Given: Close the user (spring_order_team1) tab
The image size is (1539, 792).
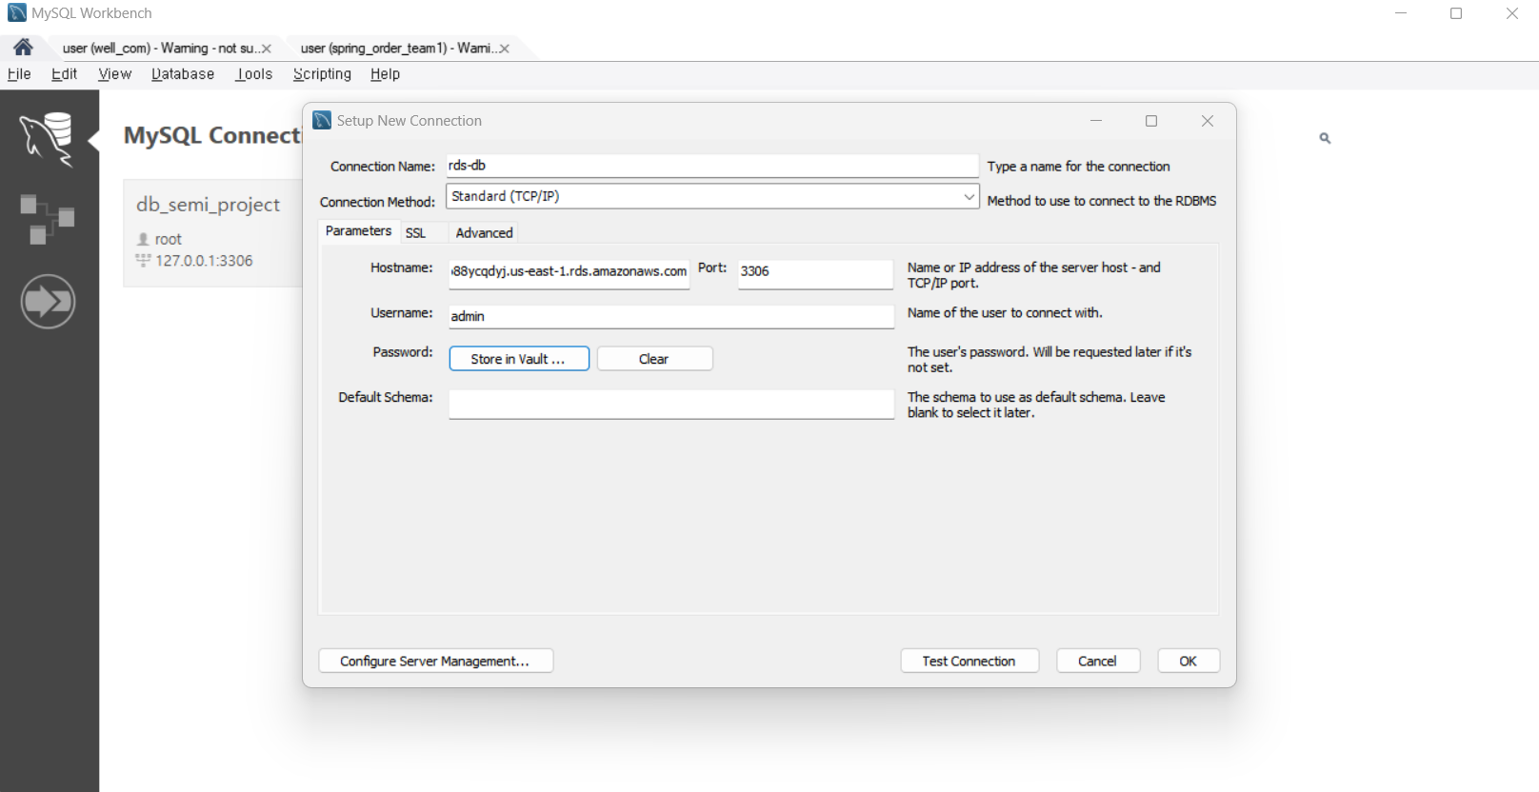Looking at the screenshot, I should tap(504, 49).
